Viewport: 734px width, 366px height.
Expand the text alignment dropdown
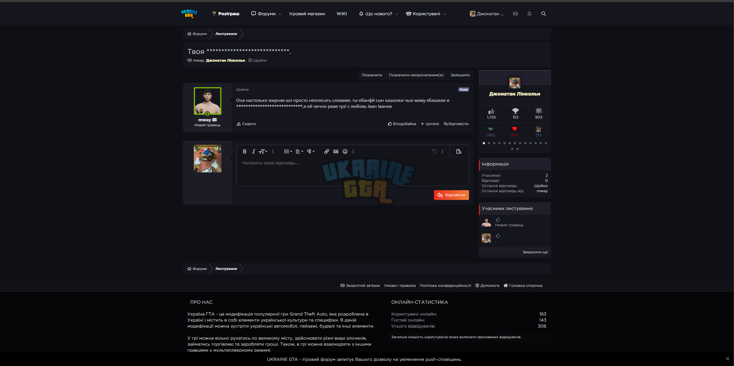point(300,151)
